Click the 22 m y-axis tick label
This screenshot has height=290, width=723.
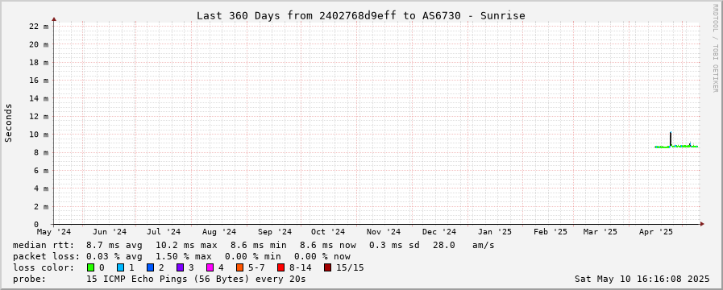pyautogui.click(x=39, y=27)
